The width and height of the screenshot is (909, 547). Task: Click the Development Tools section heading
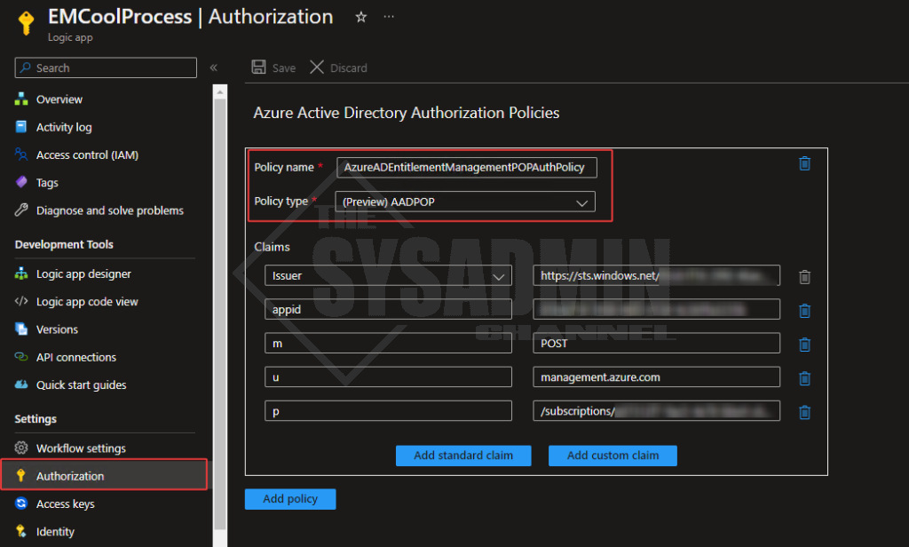[64, 244]
